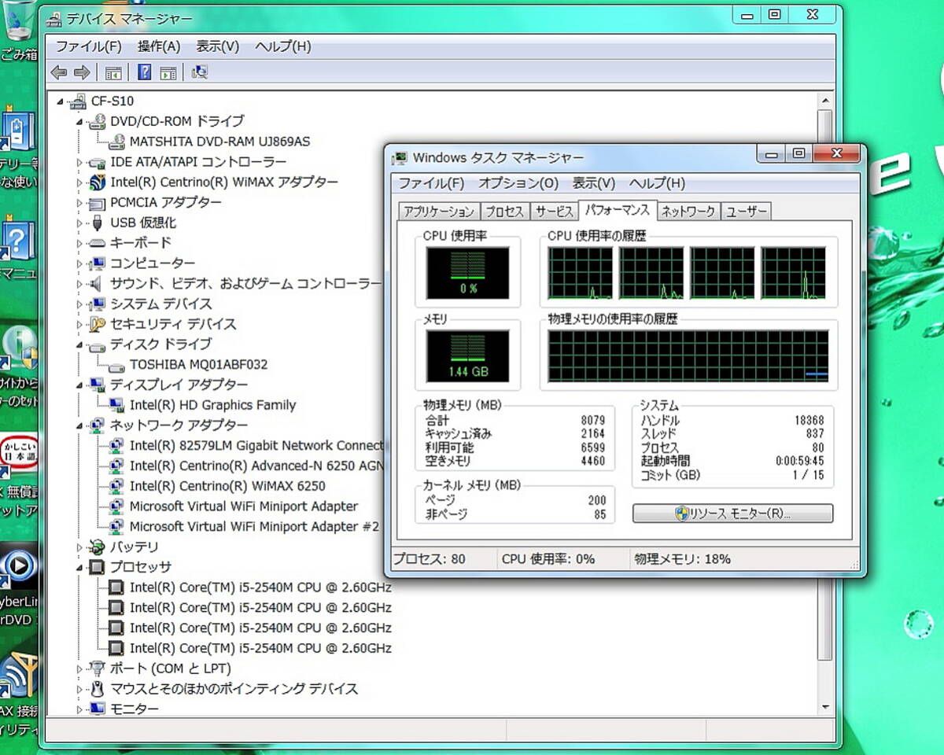
Task: Click the Windows タスク マネージャー title bar icon
Action: click(x=400, y=157)
